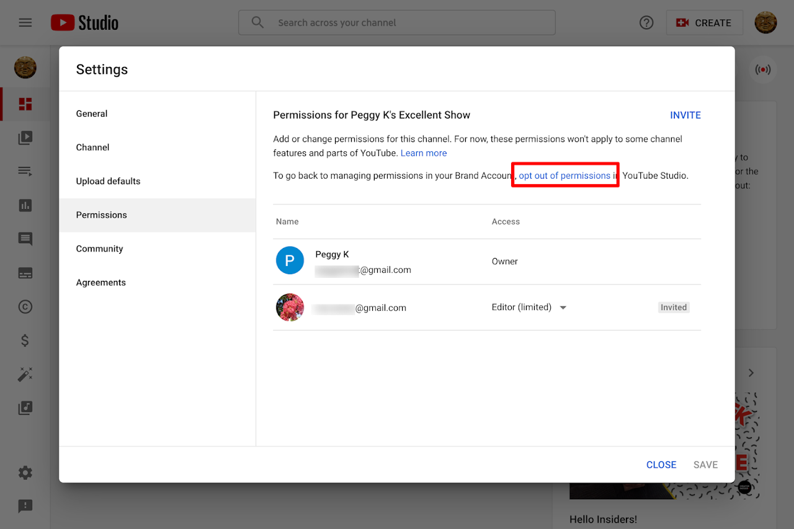
Task: Click the Search across your channel field
Action: 397,23
